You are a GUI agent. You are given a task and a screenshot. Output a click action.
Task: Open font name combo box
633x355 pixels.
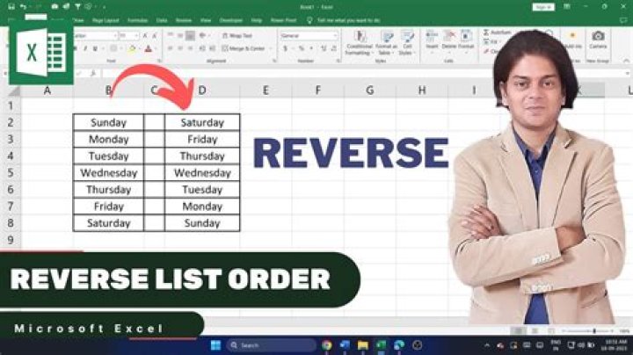pyautogui.click(x=95, y=35)
